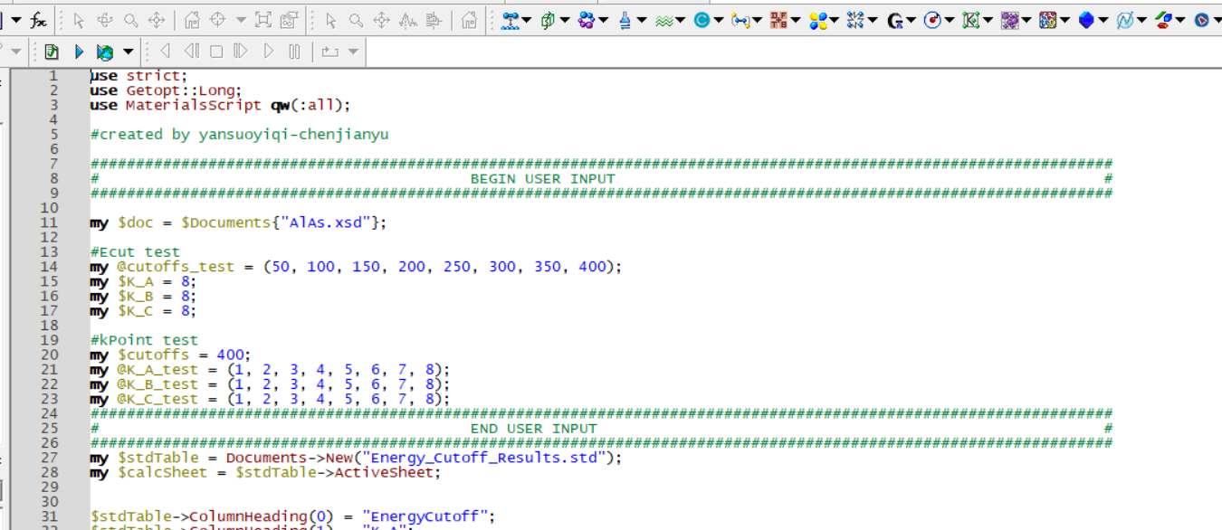Click the blue polyhedron module icon
Viewport: 1222px width, 530px height.
pos(1086,20)
